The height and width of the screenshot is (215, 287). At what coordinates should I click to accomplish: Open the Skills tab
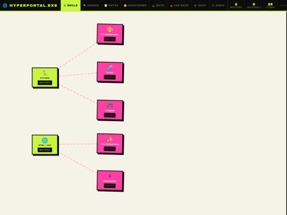pyautogui.click(x=71, y=5)
